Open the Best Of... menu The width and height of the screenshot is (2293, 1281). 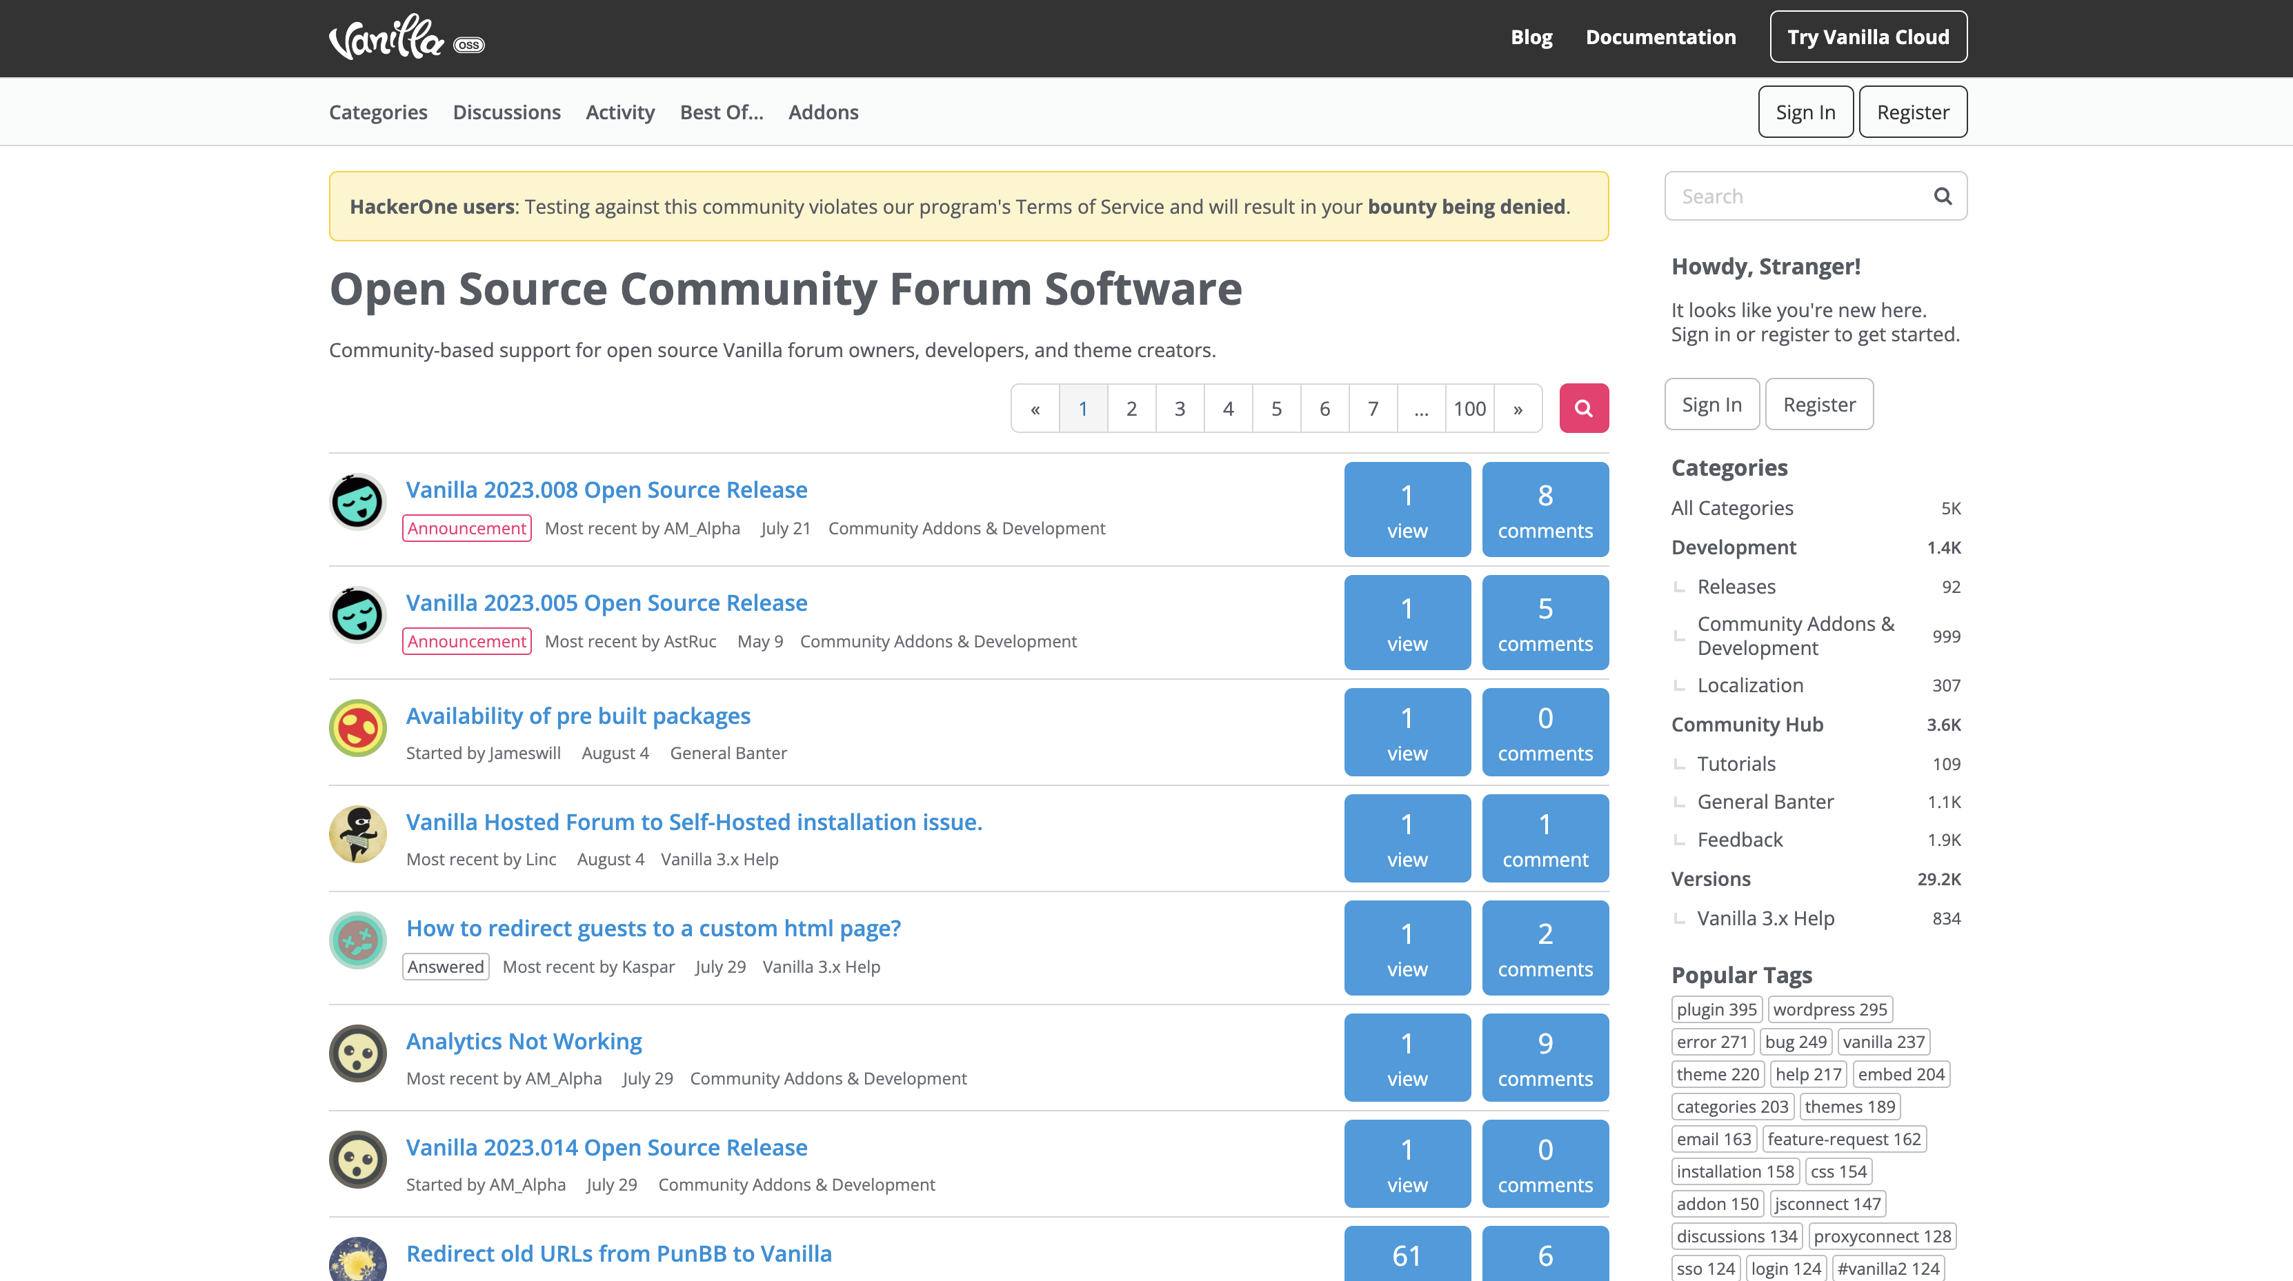tap(721, 112)
